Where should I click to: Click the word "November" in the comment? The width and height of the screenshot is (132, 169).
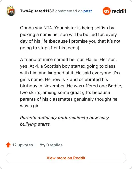point(54,86)
